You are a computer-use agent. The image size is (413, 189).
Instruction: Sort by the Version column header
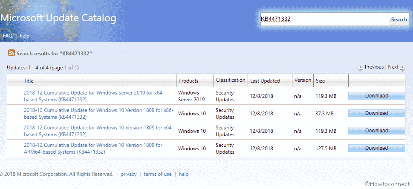303,80
